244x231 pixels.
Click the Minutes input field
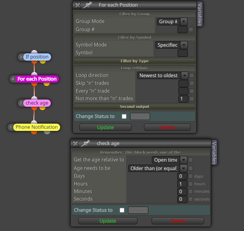point(182,192)
